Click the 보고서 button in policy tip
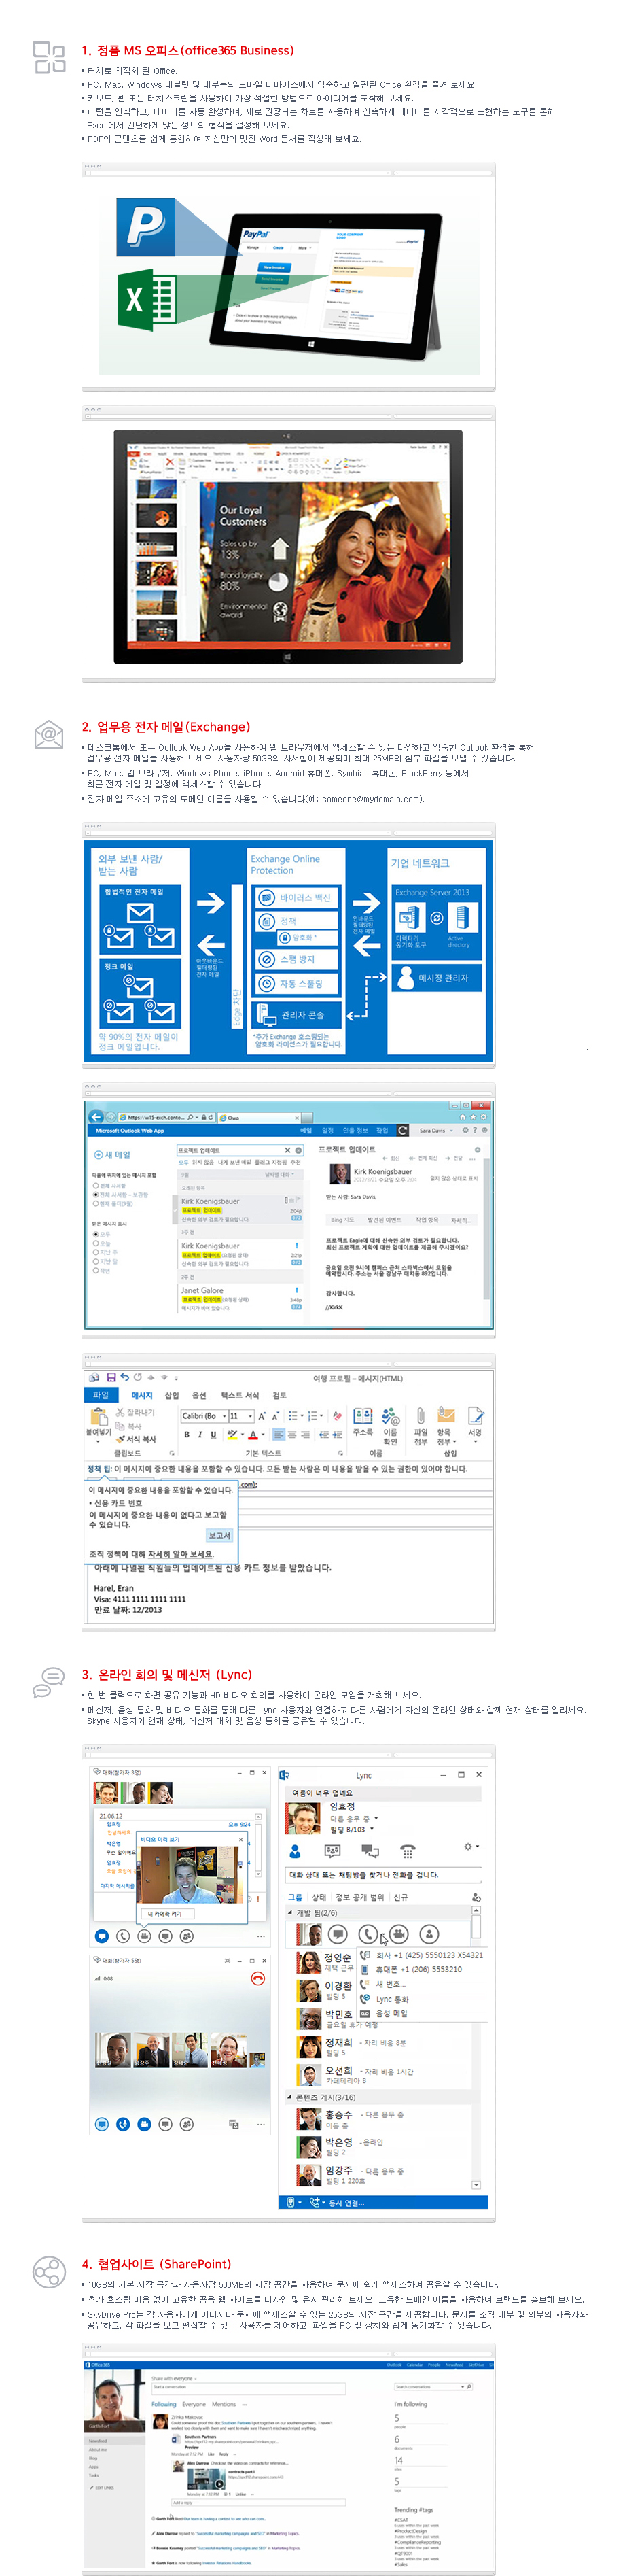This screenshot has height=2576, width=625. (219, 1535)
